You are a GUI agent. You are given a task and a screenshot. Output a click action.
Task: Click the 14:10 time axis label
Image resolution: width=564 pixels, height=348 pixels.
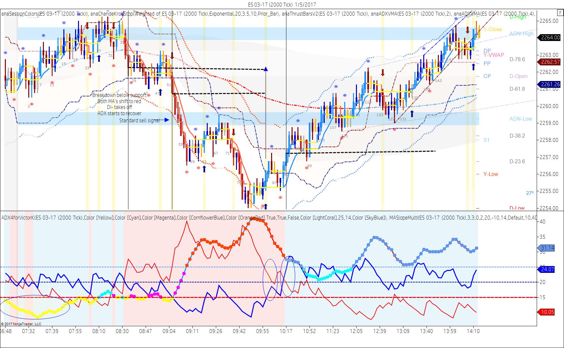473,331
